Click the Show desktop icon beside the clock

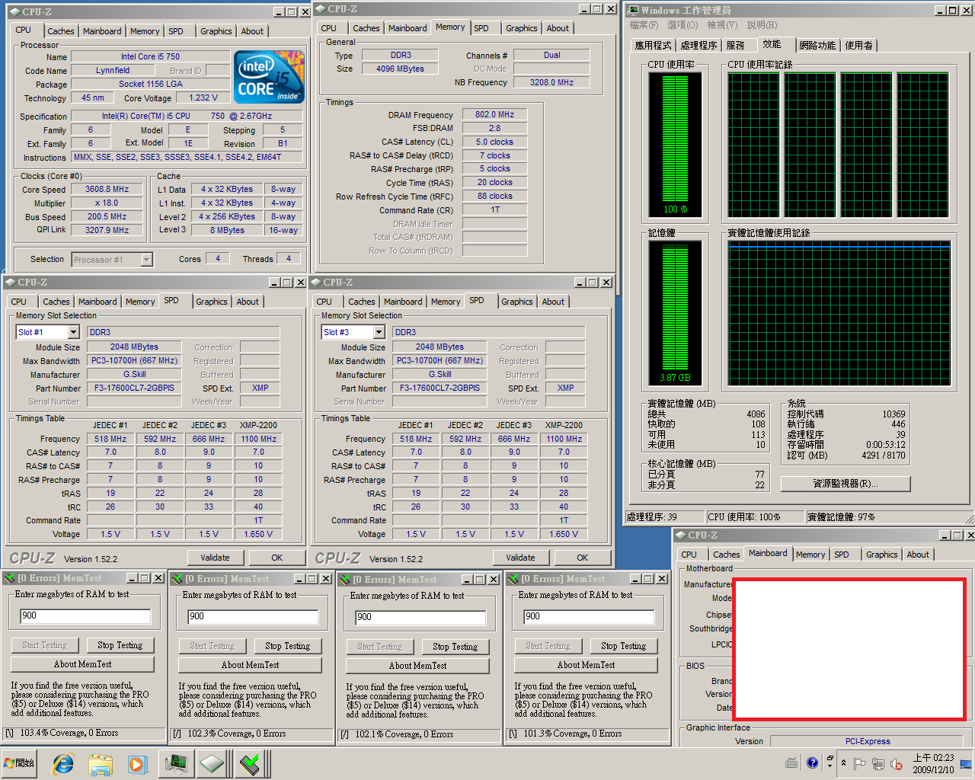[966, 763]
